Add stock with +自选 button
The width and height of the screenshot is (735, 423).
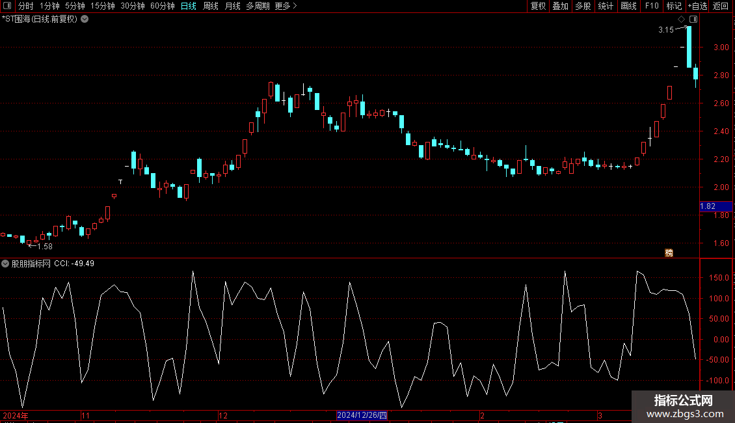tap(697, 6)
